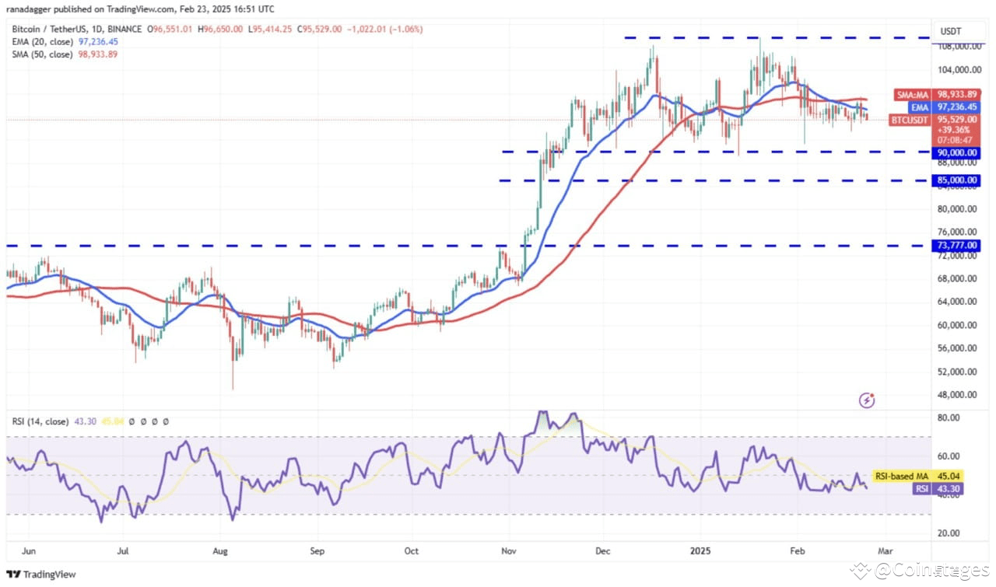This screenshot has width=996, height=587.
Task: Click the TradingView logo in bottom-left corner
Action: click(33, 575)
